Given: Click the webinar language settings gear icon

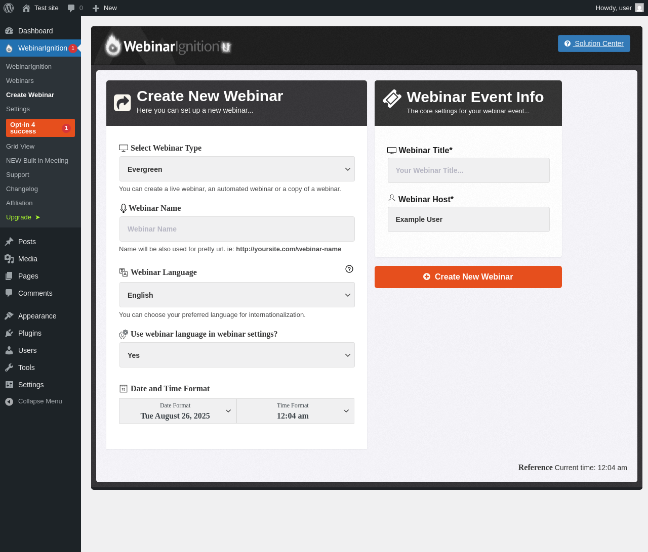Looking at the screenshot, I should point(124,334).
